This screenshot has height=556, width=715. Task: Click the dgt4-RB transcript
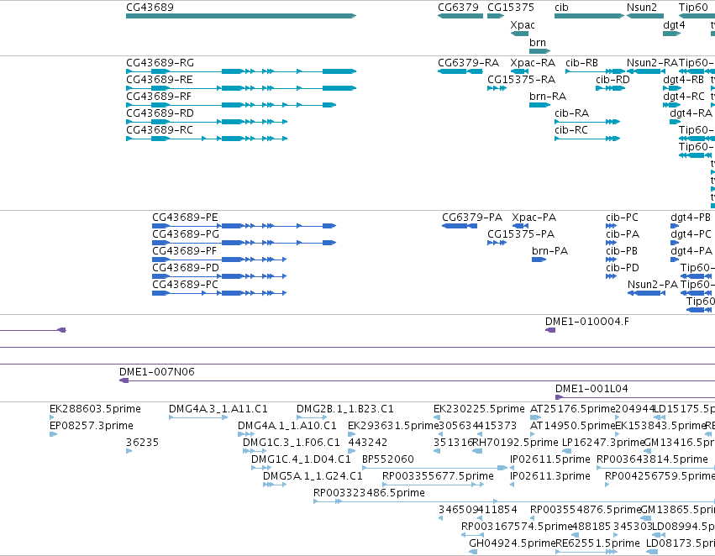(x=671, y=88)
